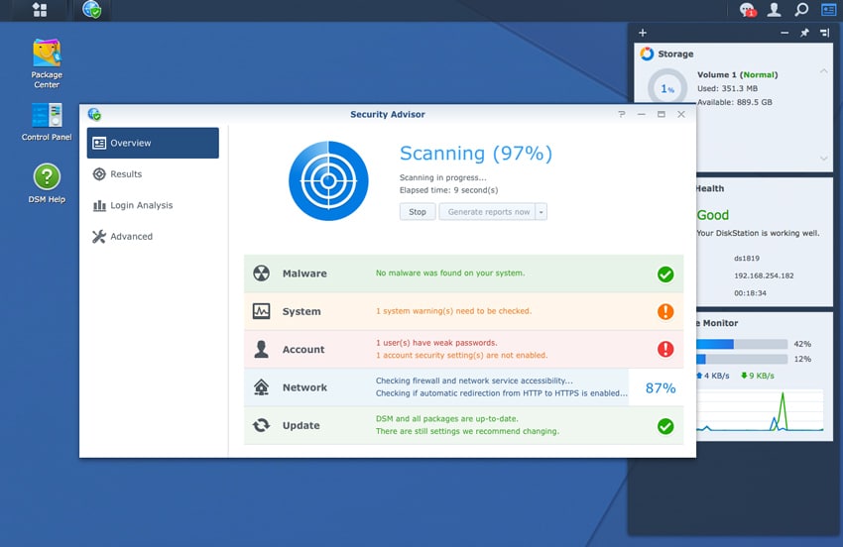The image size is (843, 547).
Task: Click red alert icon in Account row
Action: 665,349
